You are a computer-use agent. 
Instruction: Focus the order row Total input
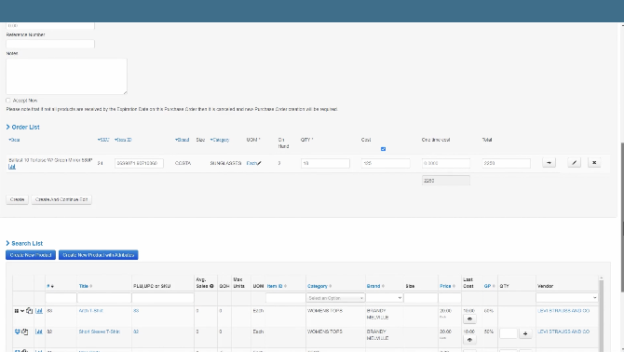point(507,163)
